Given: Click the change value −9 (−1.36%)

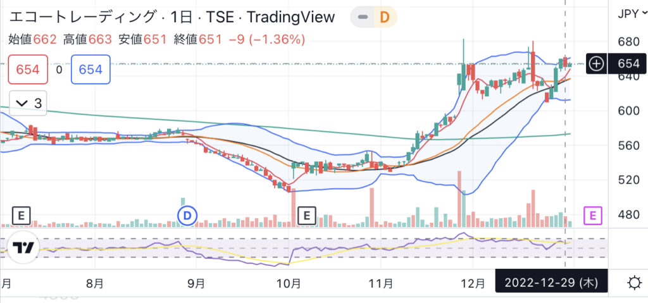Looking at the screenshot, I should (267, 40).
